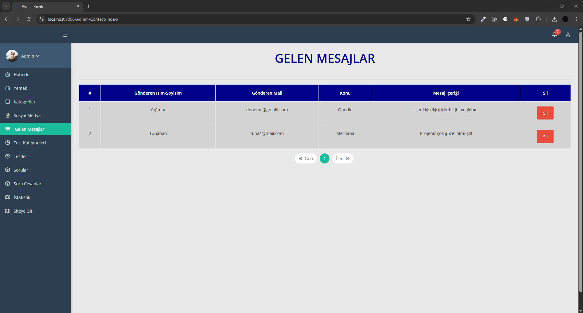Screen dimensions: 583x313
Task: Click the İstatistik map icon
Action: 8,197
